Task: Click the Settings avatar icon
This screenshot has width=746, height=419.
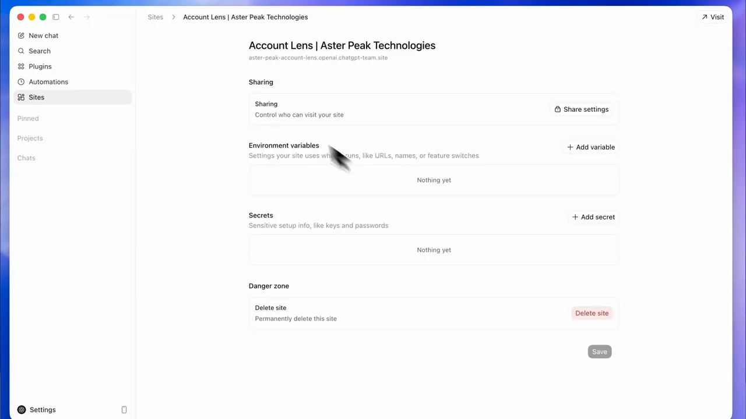Action: pos(22,410)
